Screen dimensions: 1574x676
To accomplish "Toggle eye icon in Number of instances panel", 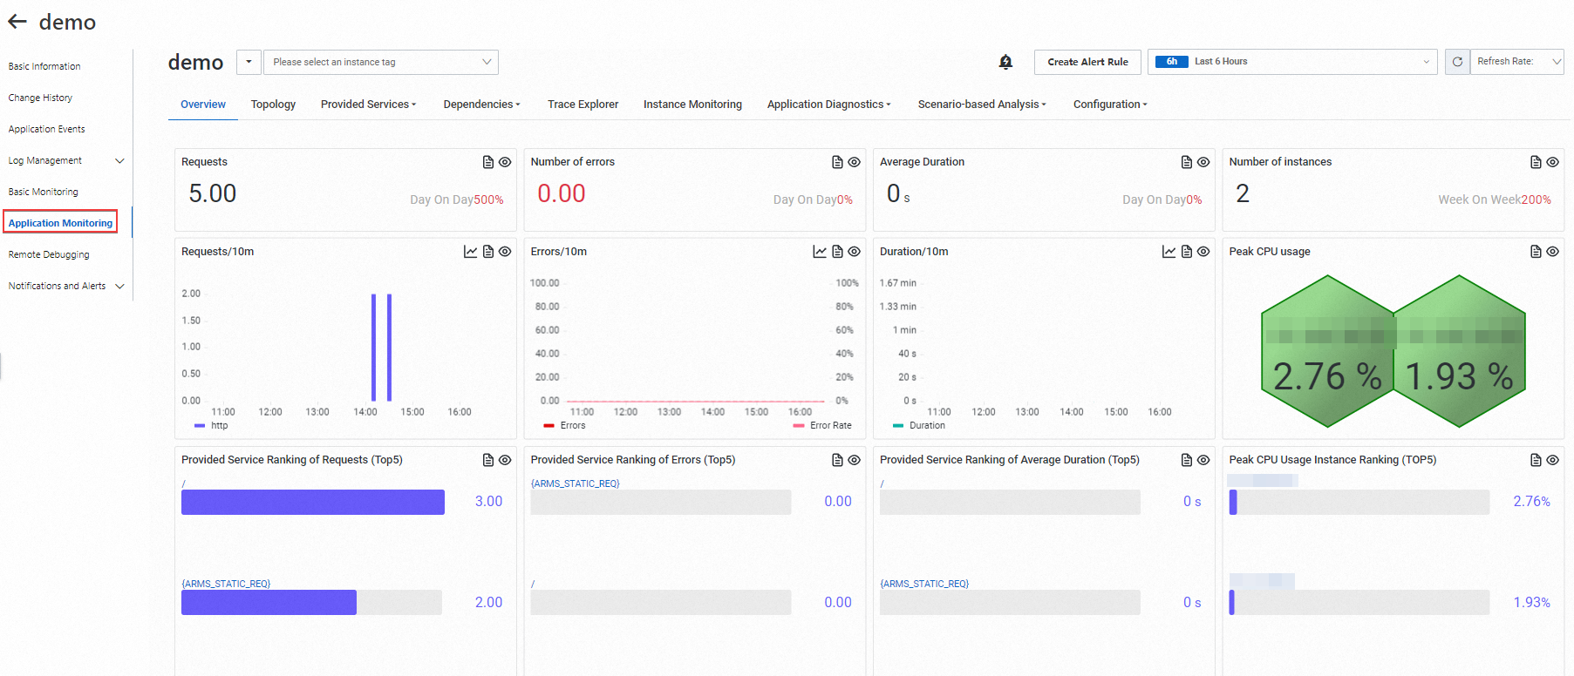I will pos(1553,162).
